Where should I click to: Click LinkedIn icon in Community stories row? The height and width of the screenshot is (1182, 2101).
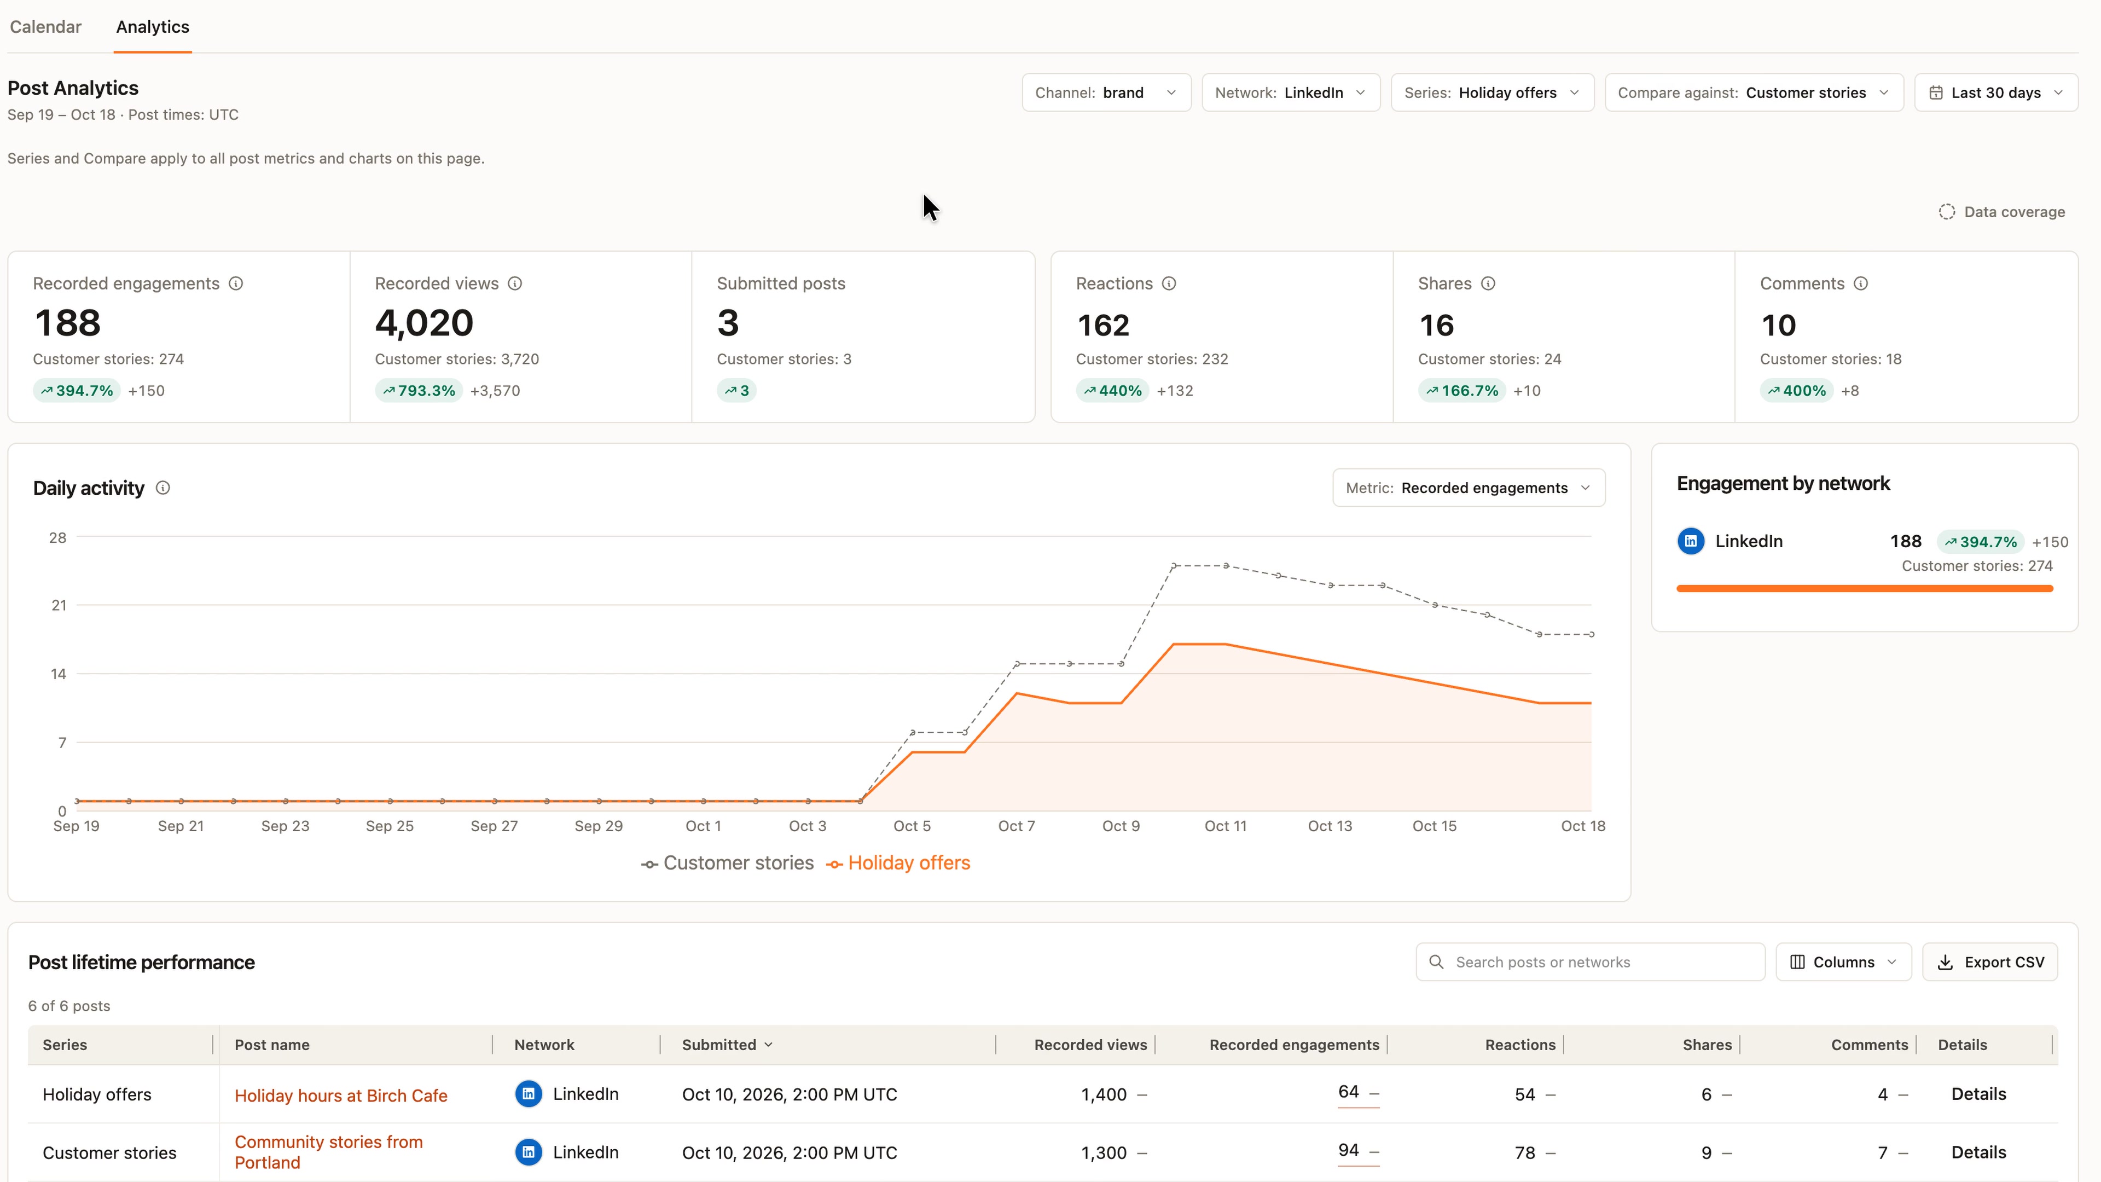tap(529, 1152)
